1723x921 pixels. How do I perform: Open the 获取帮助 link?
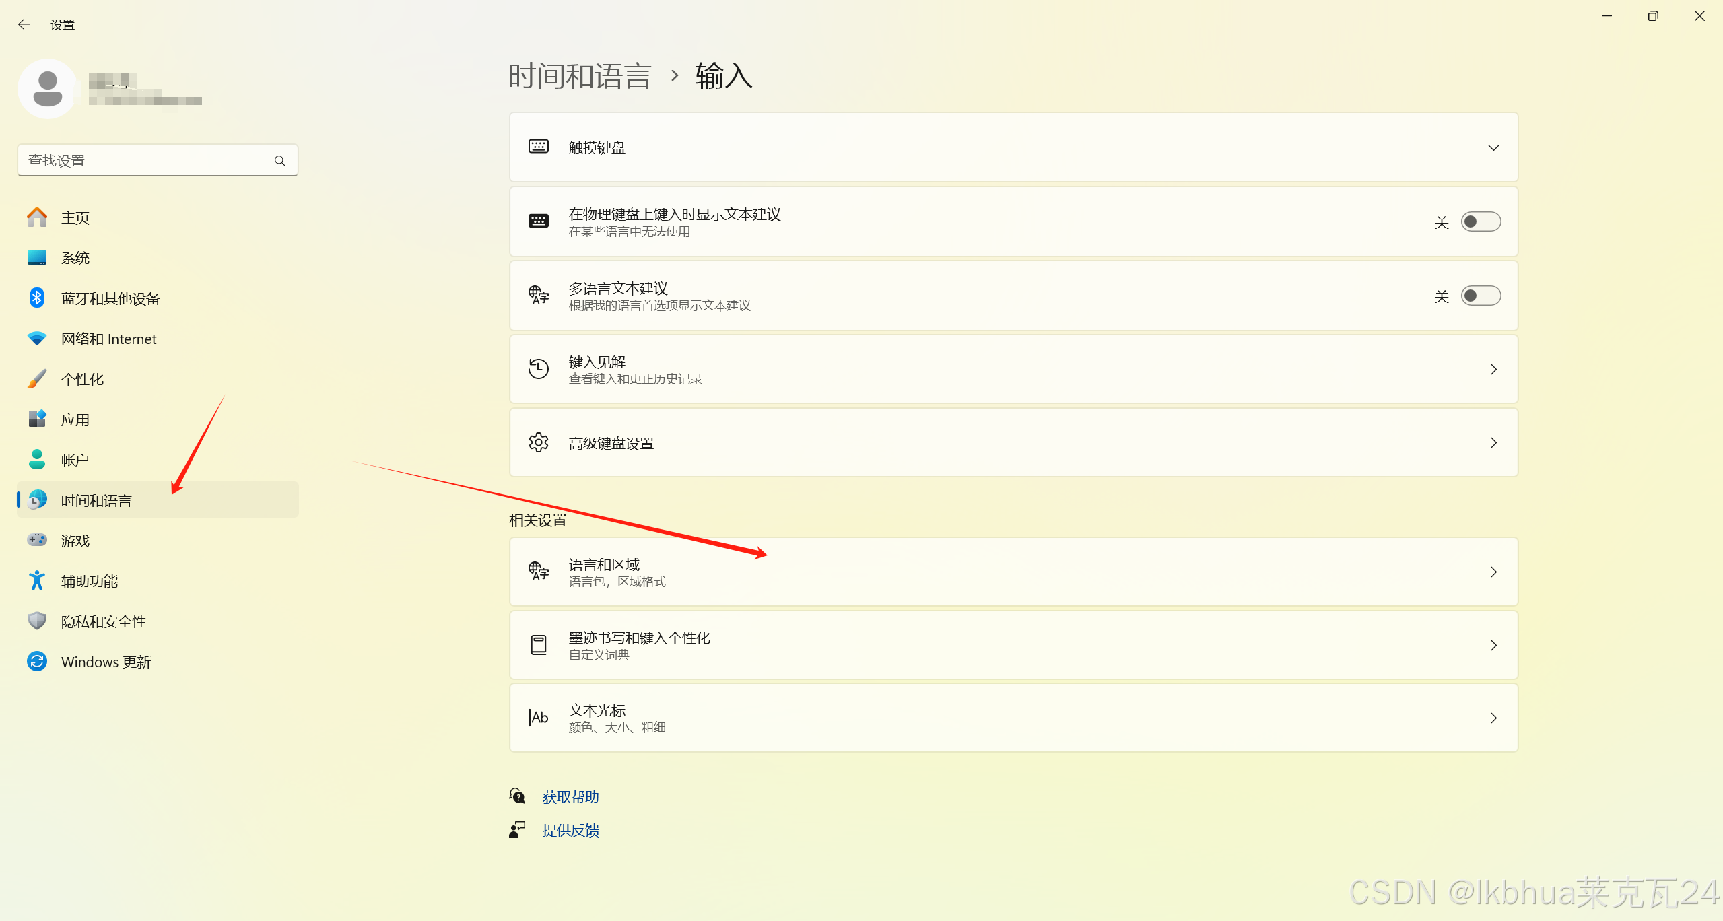tap(570, 797)
